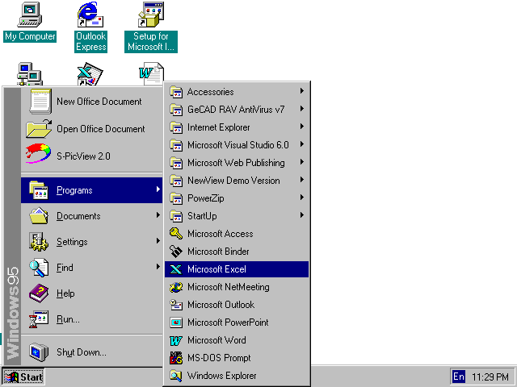
Task: Click the New Office Document notepad icon
Action: click(x=40, y=102)
